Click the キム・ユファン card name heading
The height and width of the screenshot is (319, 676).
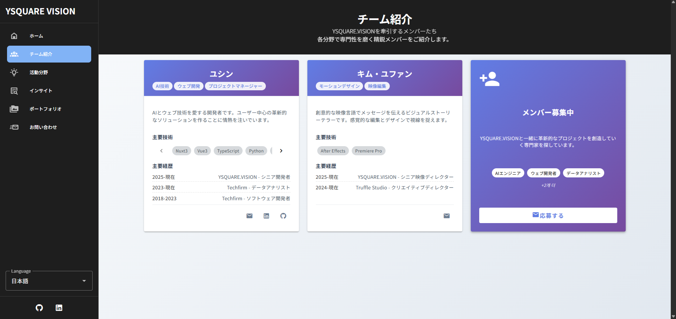pos(385,74)
